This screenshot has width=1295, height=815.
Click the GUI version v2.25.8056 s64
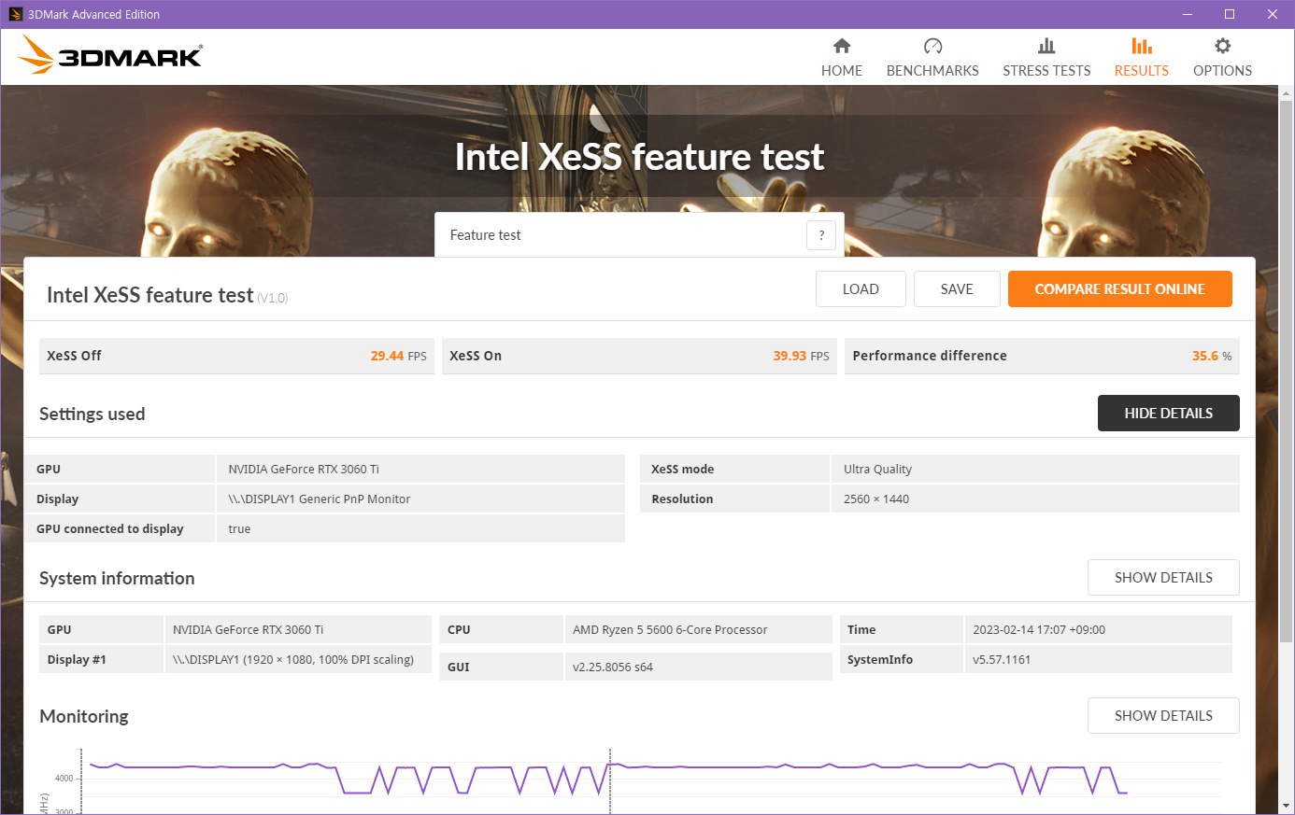(613, 667)
